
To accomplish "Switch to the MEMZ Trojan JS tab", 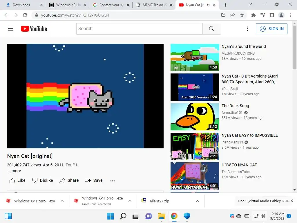I will [x=154, y=5].
